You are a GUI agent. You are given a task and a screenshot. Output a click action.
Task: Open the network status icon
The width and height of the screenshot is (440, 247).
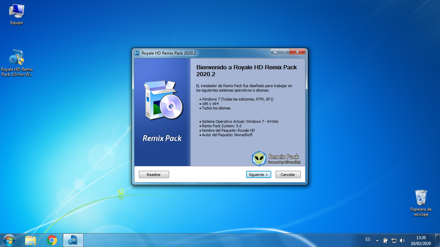394,240
